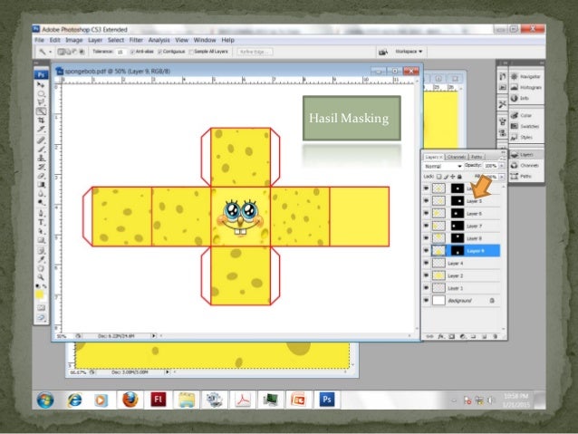Open layer style fx menu
578x434 pixels.
441,336
